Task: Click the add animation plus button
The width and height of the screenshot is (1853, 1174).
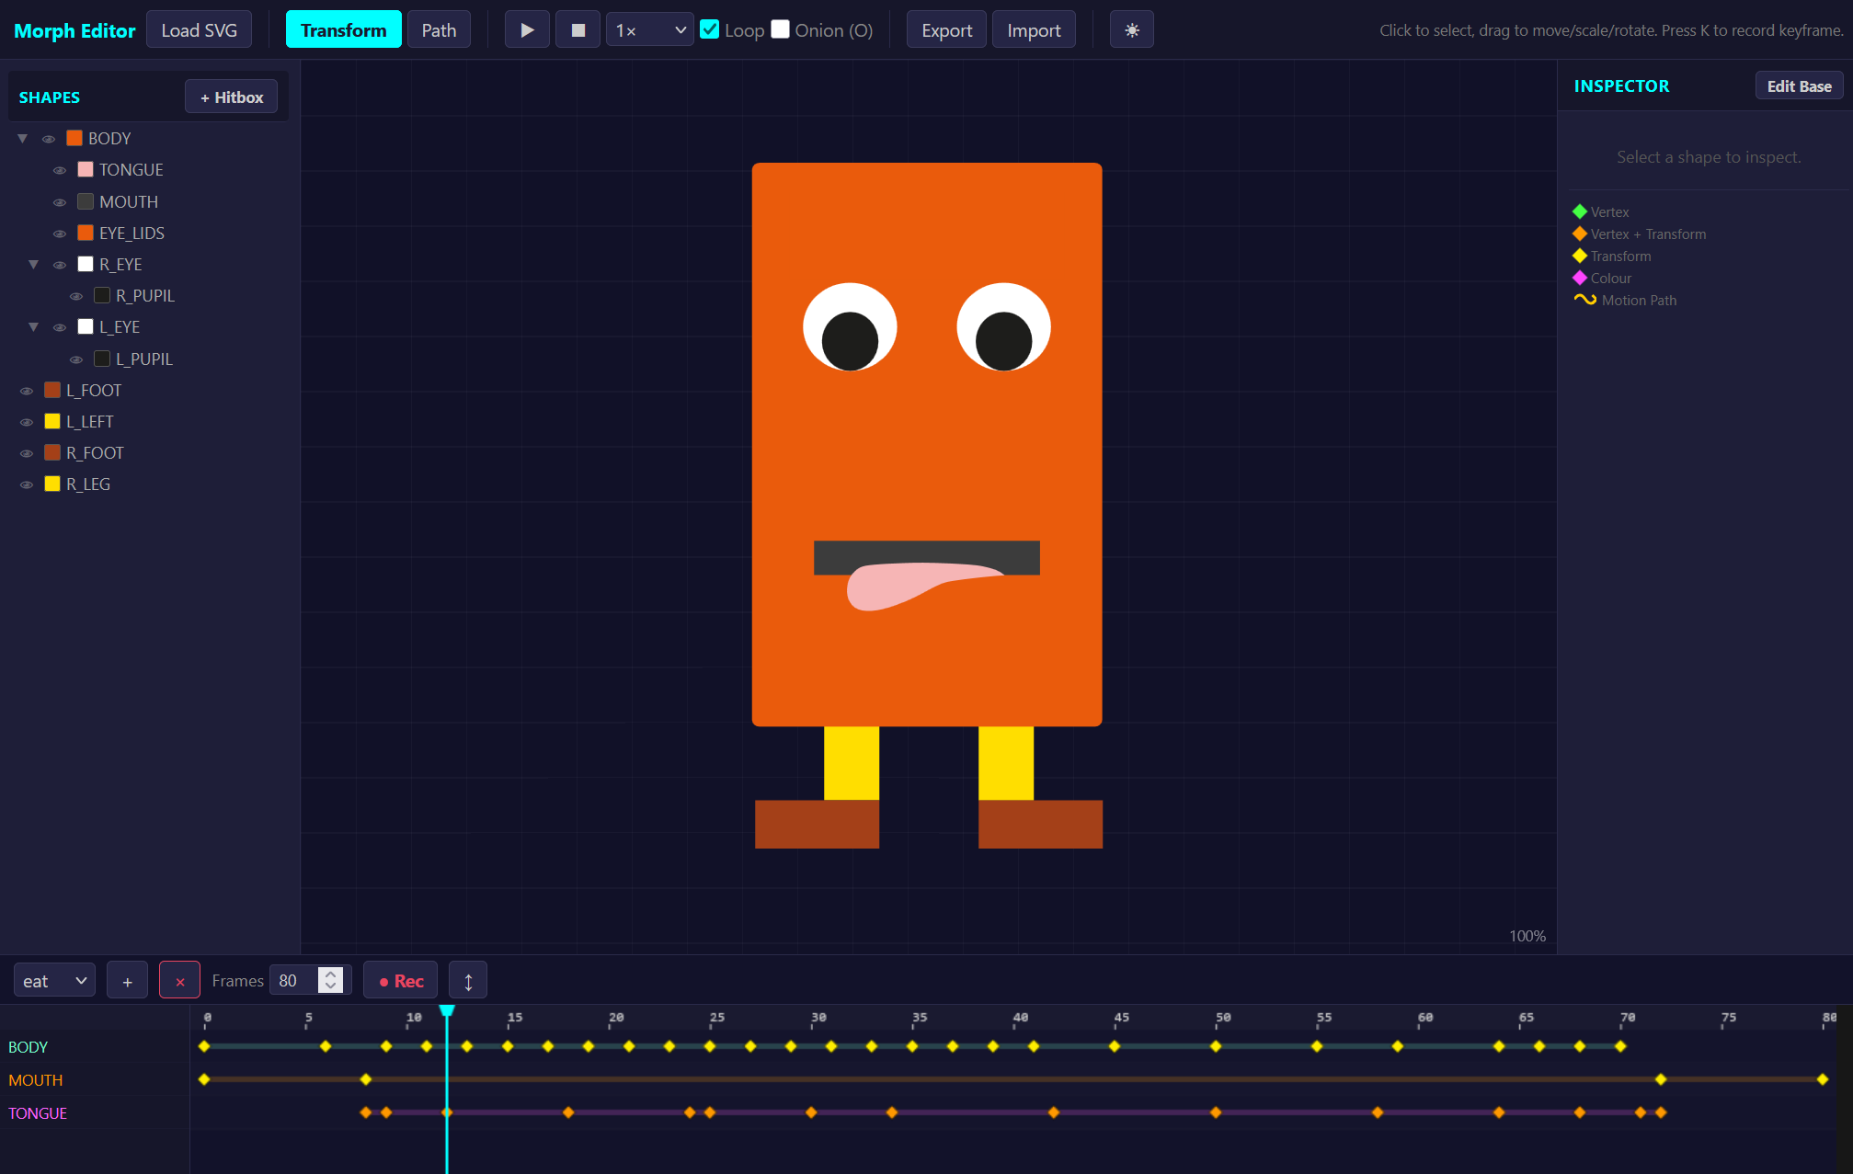Action: [127, 981]
